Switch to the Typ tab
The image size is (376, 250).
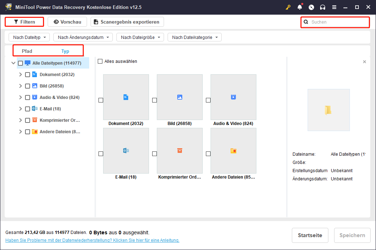point(65,51)
